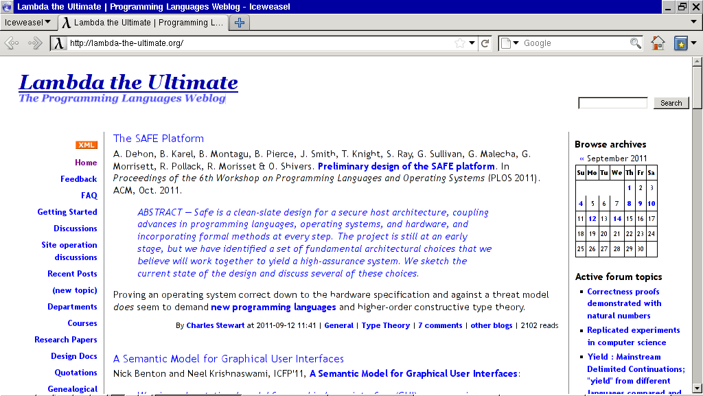Open author Charles Stewart's profile link
Screen dimensions: 703x396
pyautogui.click(x=216, y=326)
